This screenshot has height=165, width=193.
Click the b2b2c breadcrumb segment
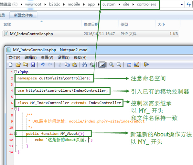click(x=54, y=5)
